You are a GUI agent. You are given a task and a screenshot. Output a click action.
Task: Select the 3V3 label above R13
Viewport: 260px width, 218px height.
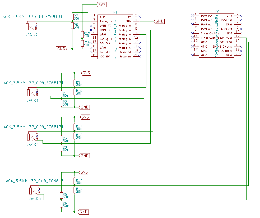pos(84,172)
